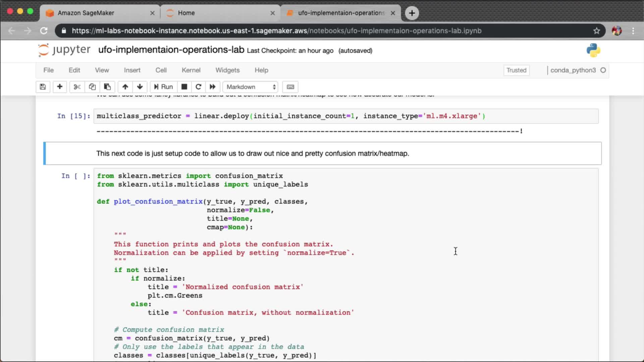Move selected cell down arrow
This screenshot has height=362, width=644.
(x=140, y=87)
